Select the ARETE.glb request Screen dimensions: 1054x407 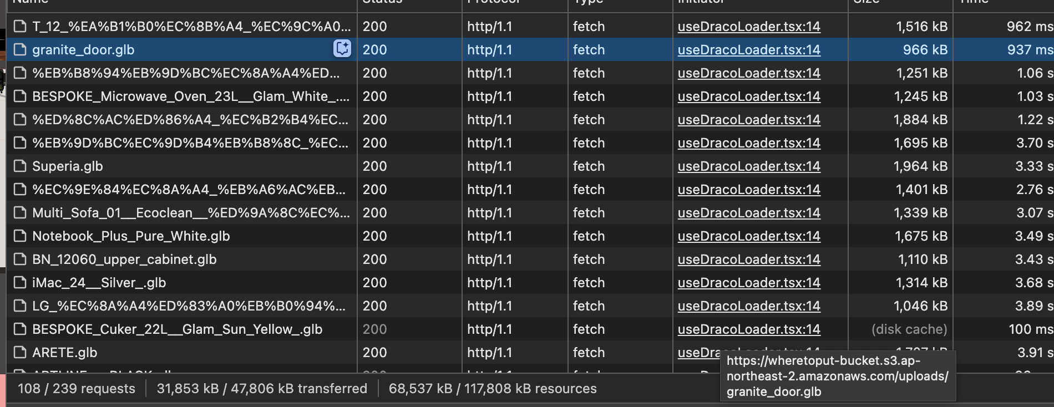point(65,352)
